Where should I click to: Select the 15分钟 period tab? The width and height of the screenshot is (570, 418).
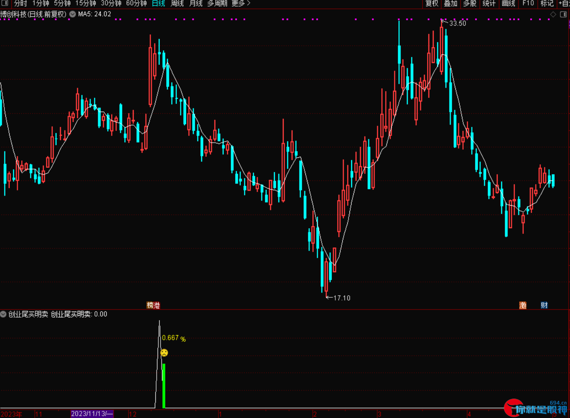point(86,4)
